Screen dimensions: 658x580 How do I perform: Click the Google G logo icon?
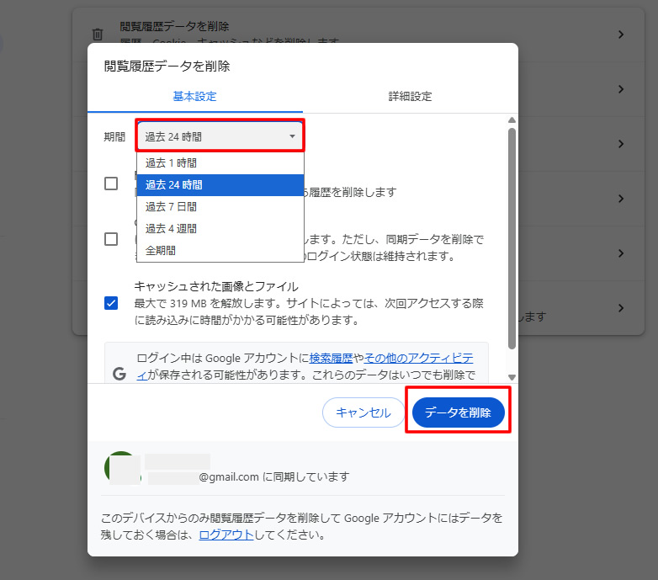[119, 373]
